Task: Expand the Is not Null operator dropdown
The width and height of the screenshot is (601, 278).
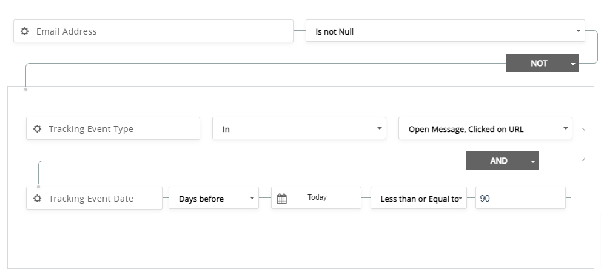Action: [x=578, y=31]
